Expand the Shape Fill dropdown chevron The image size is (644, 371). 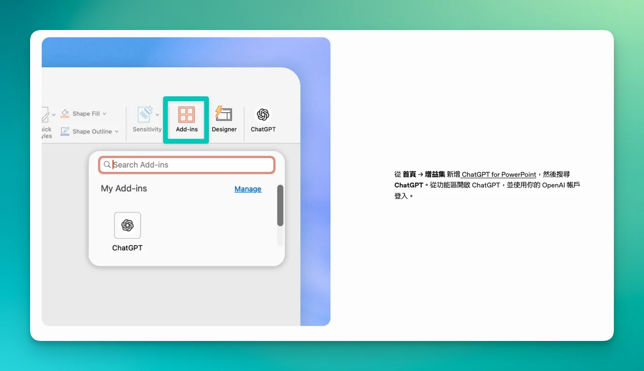[x=104, y=114]
